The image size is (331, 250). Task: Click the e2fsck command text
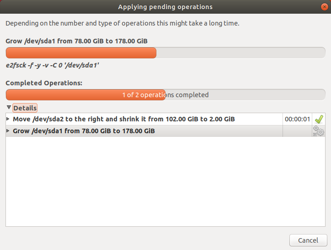pos(53,65)
